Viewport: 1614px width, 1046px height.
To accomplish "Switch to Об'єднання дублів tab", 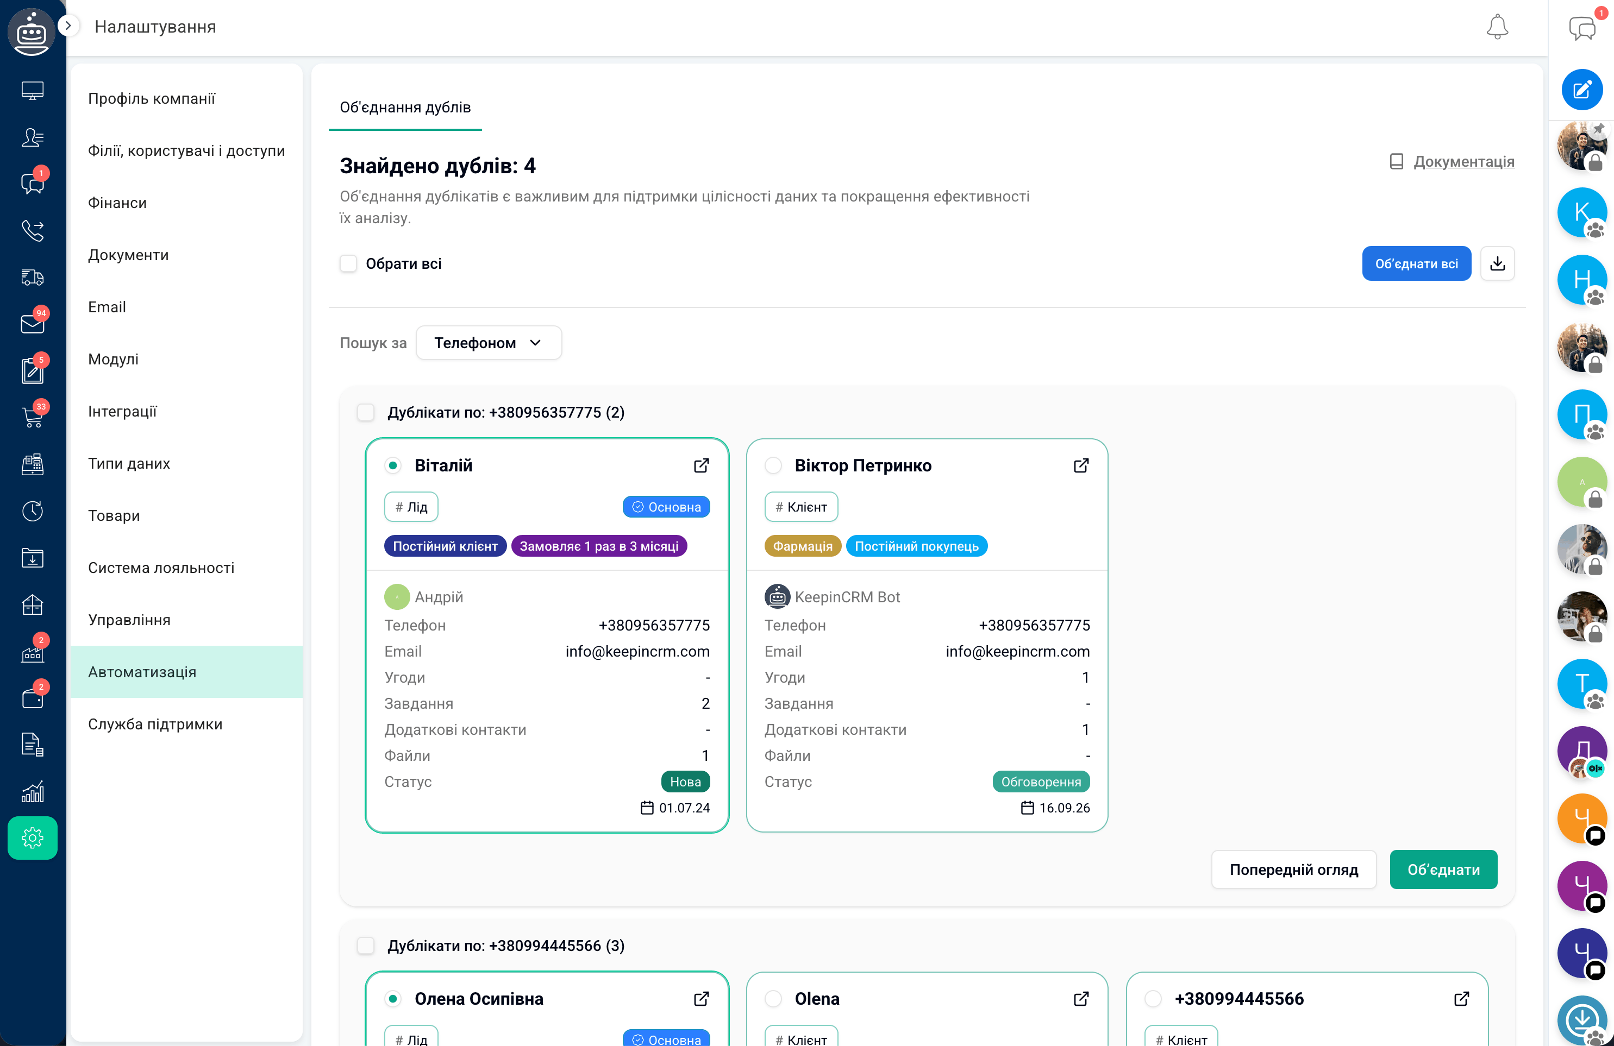I will 405,107.
